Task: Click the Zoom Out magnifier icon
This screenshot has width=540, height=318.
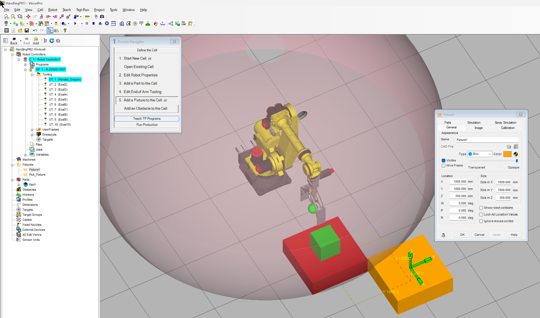Action: pyautogui.click(x=13, y=16)
